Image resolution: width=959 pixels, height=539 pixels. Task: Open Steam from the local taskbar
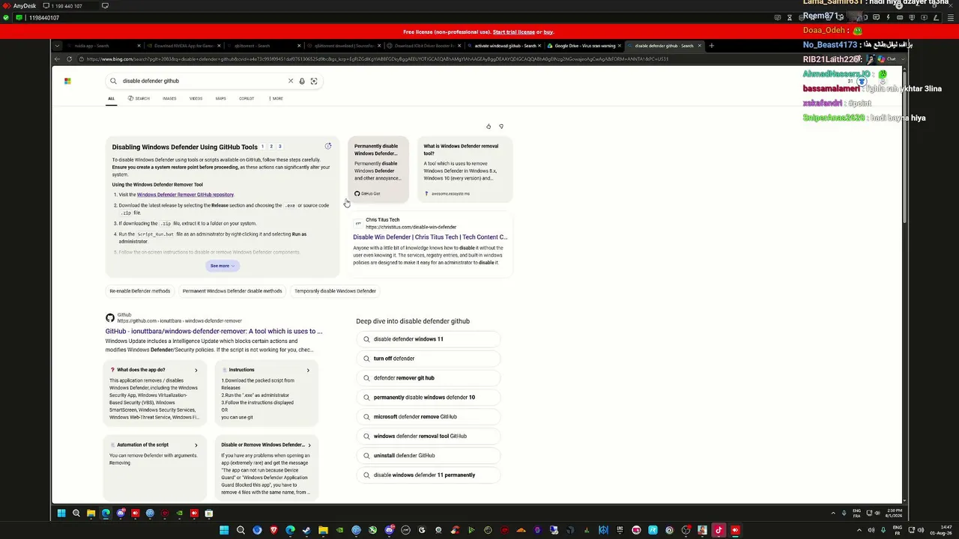[x=306, y=531]
